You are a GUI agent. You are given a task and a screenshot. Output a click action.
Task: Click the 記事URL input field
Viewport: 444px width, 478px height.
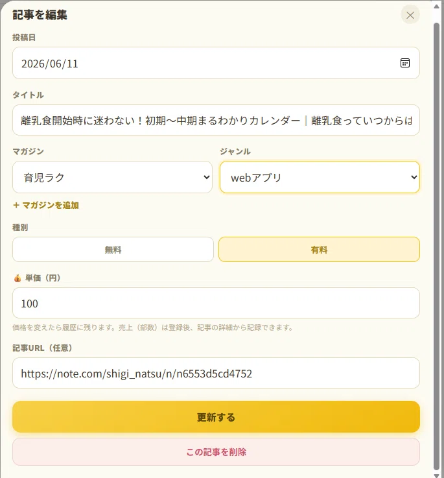click(216, 373)
